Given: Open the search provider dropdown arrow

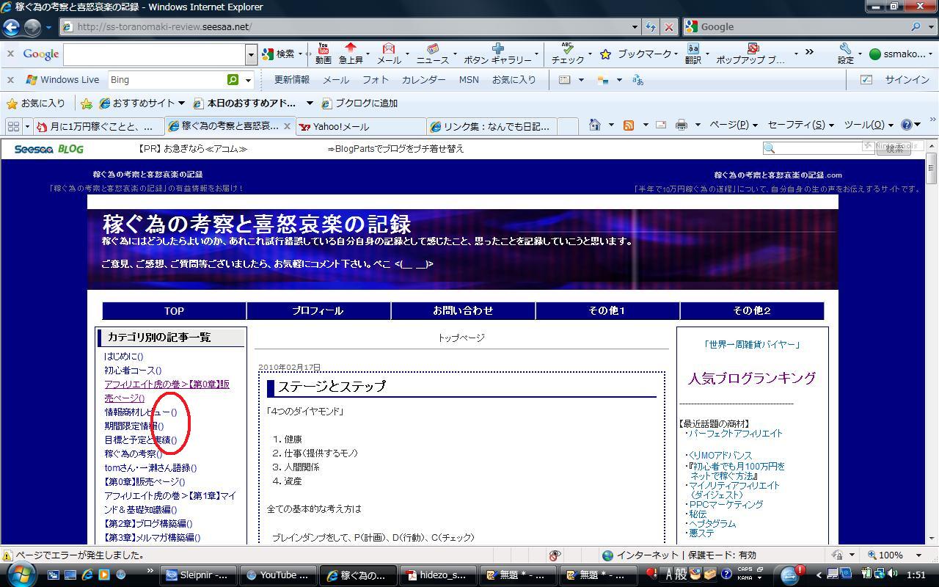Looking at the screenshot, I should [x=930, y=26].
